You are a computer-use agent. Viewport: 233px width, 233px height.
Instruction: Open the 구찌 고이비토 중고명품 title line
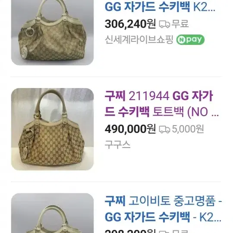(163, 201)
